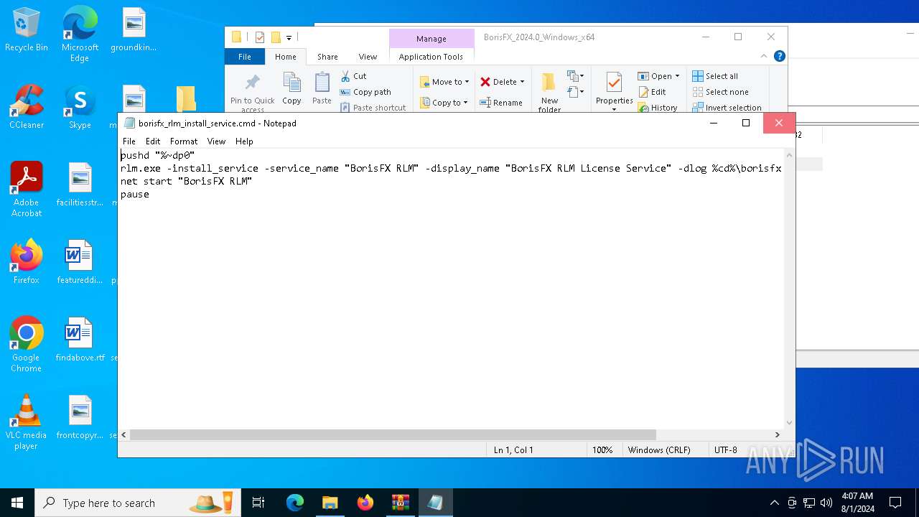Collapse the Explorer ribbon with chevron

(764, 56)
